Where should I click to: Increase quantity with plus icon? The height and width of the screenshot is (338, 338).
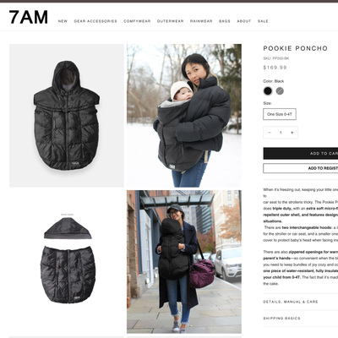[x=292, y=133]
